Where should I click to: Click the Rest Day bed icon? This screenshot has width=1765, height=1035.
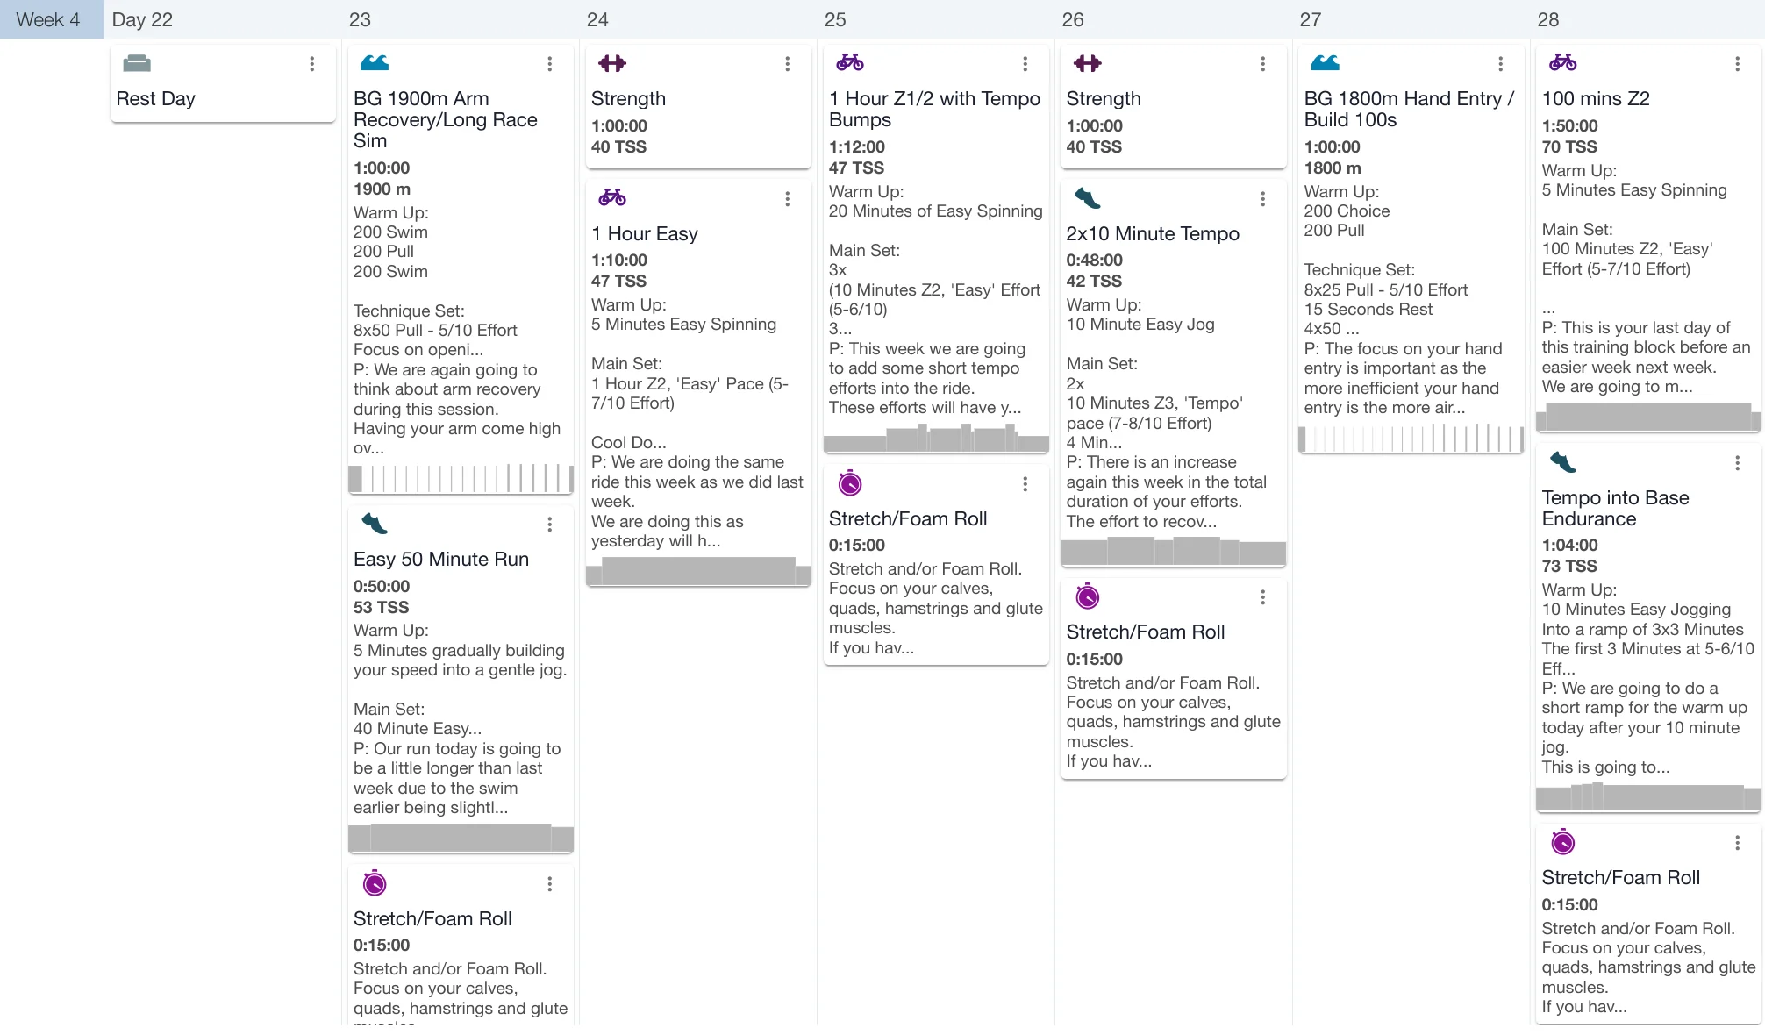click(137, 63)
